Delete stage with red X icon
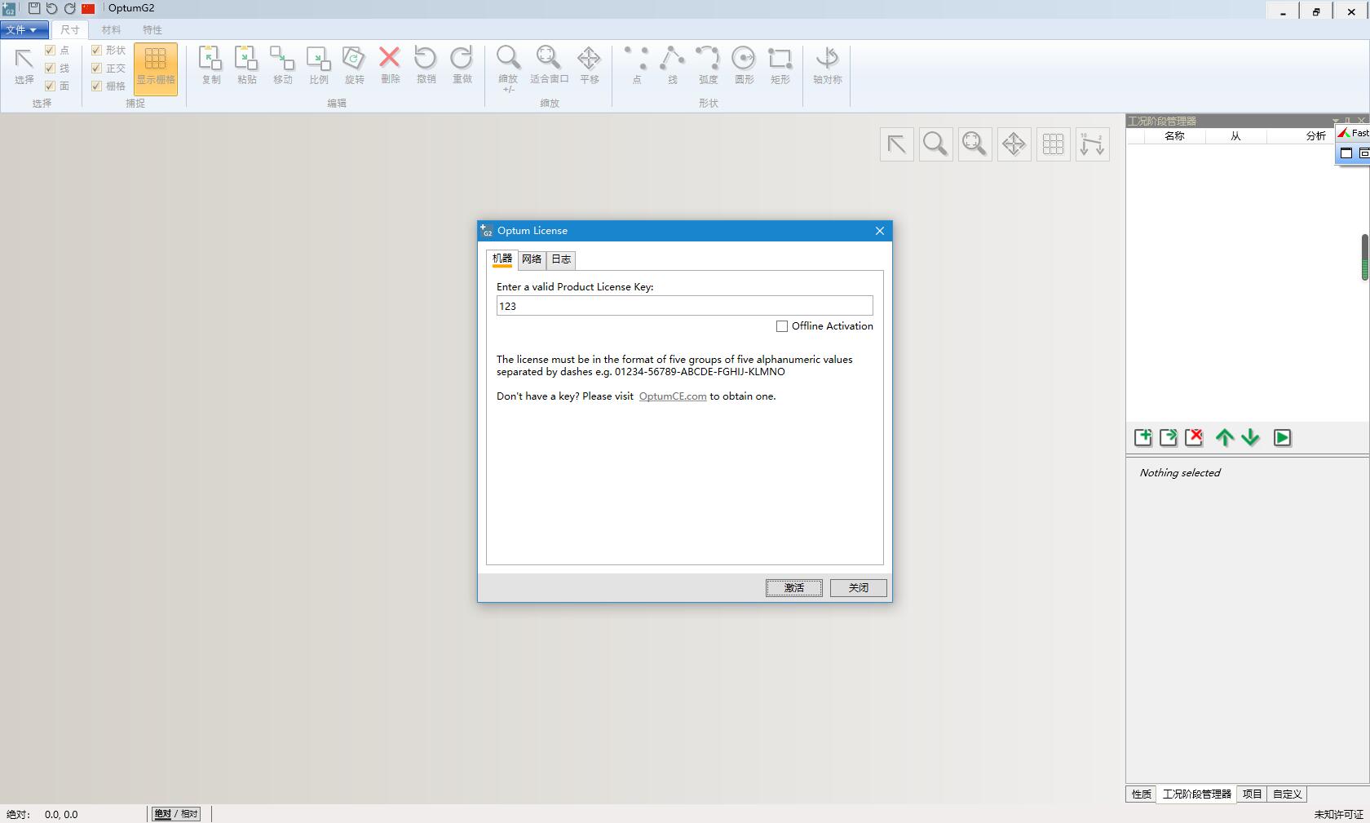Image resolution: width=1370 pixels, height=823 pixels. (1195, 437)
